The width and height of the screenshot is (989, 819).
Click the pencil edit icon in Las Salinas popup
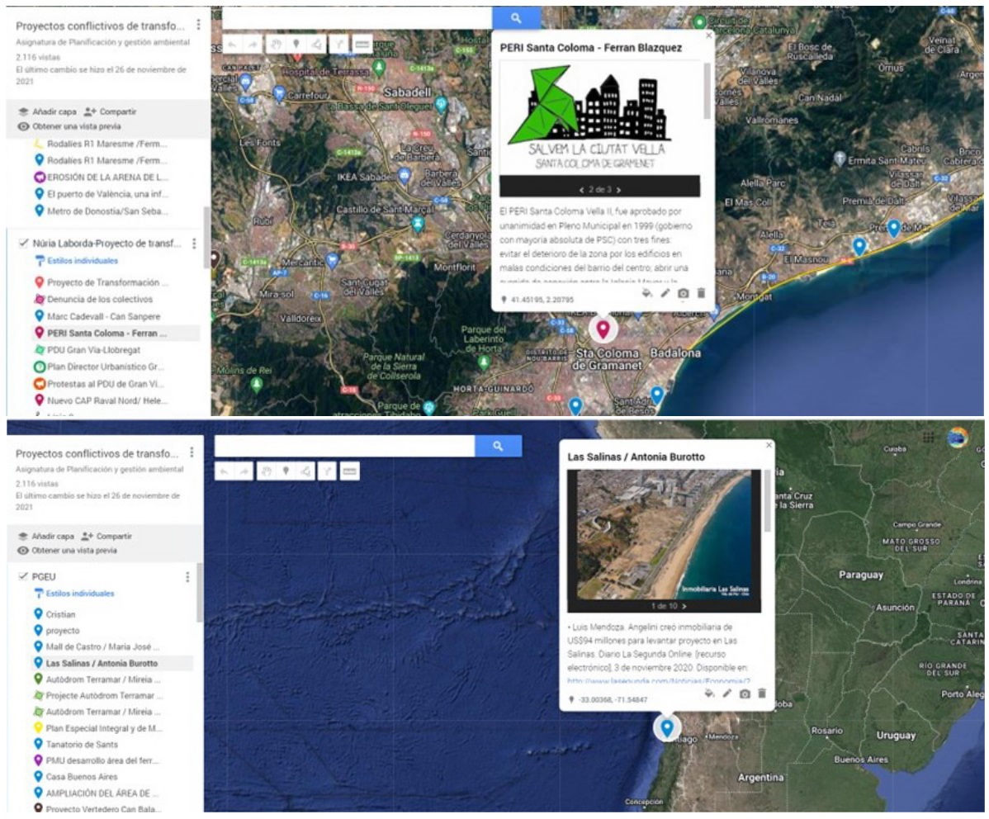click(x=727, y=694)
